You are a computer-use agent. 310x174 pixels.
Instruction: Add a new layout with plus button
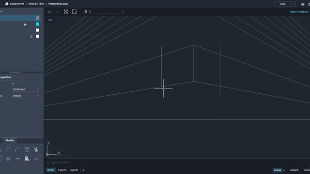point(83,170)
